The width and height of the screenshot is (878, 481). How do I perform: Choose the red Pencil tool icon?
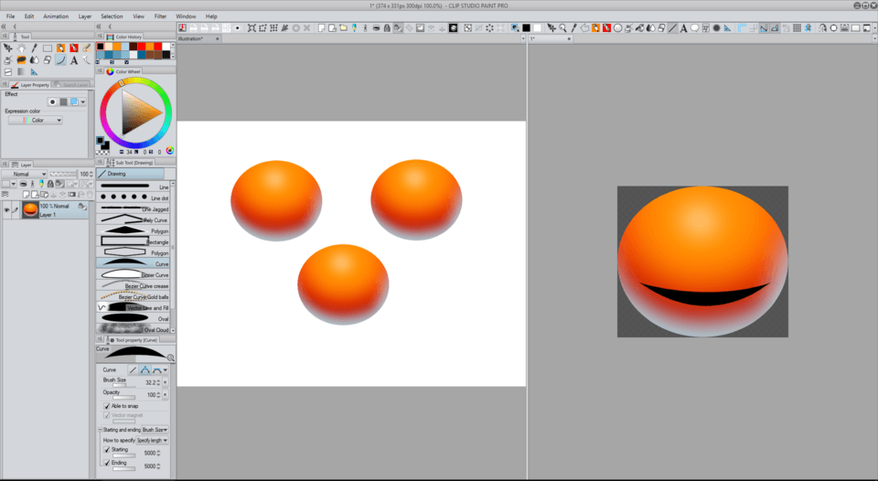point(74,48)
